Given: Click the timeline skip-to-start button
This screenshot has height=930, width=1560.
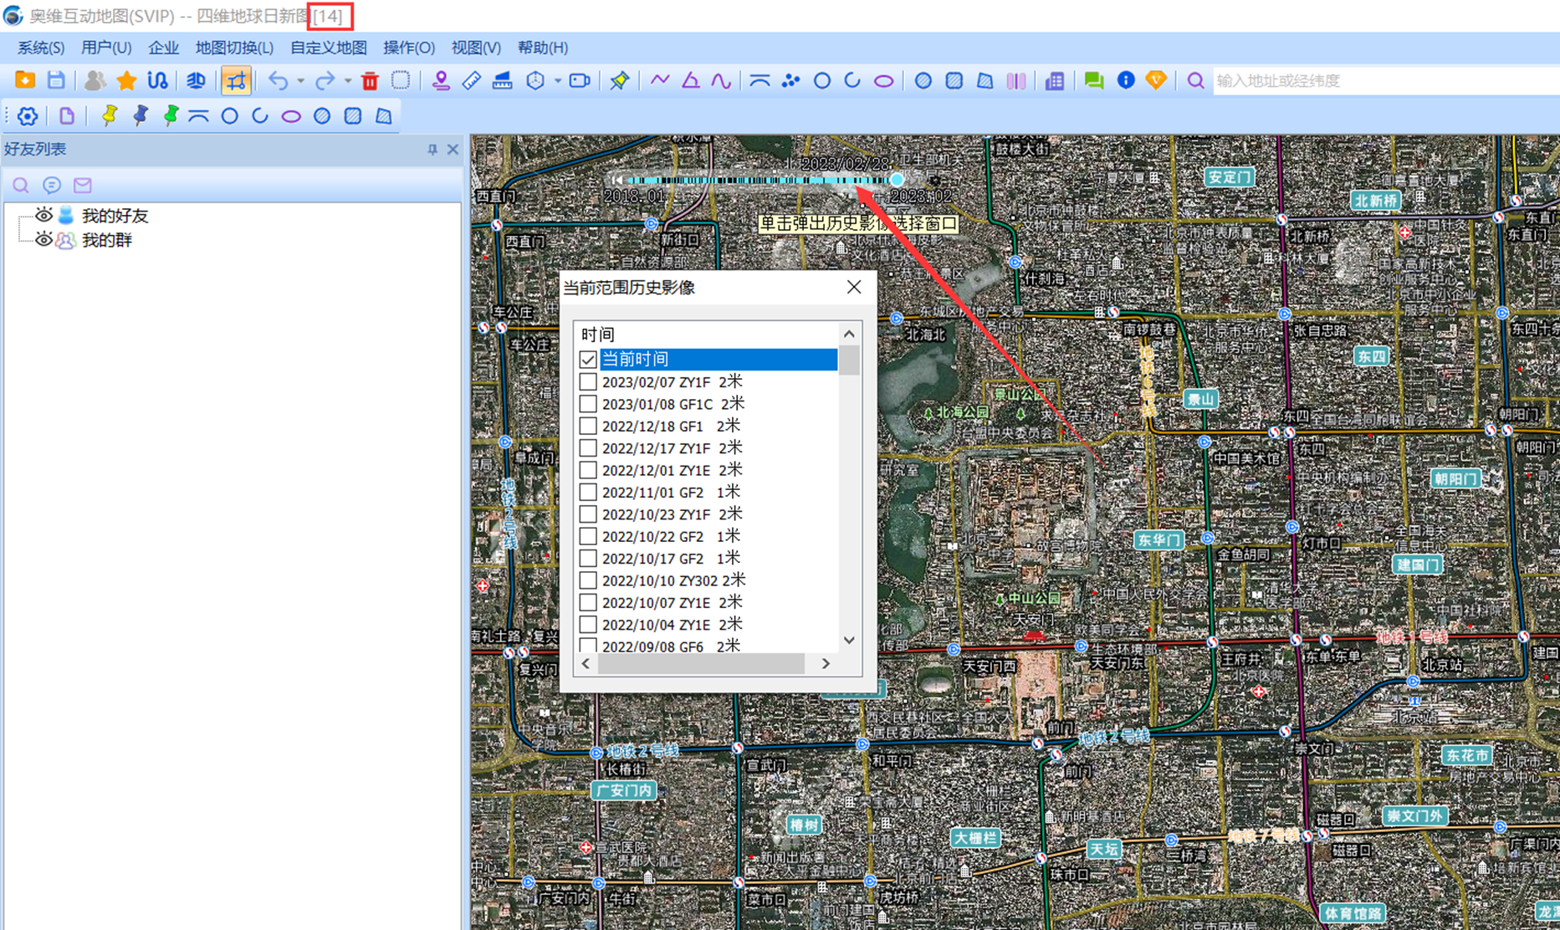Looking at the screenshot, I should (617, 180).
